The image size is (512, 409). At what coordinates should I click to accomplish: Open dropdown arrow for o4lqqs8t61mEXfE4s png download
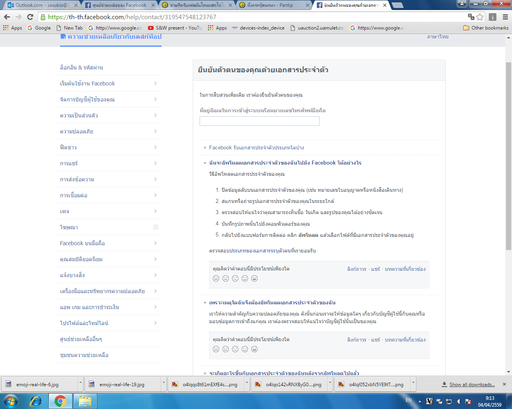pyautogui.click(x=247, y=384)
